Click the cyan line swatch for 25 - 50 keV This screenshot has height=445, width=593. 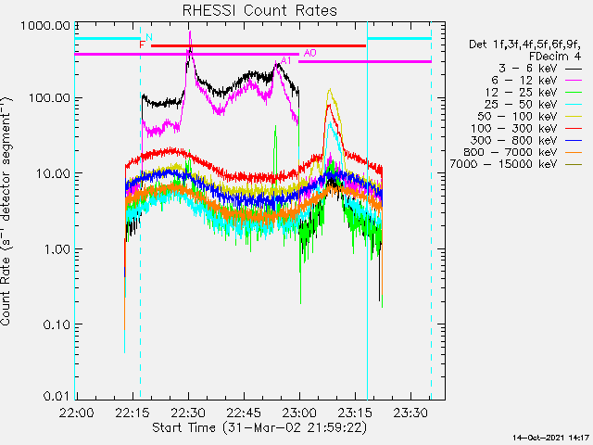coord(574,105)
